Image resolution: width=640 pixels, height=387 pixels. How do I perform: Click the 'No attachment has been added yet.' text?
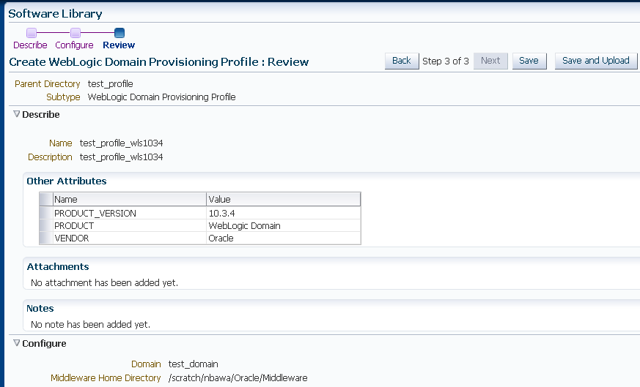[105, 282]
